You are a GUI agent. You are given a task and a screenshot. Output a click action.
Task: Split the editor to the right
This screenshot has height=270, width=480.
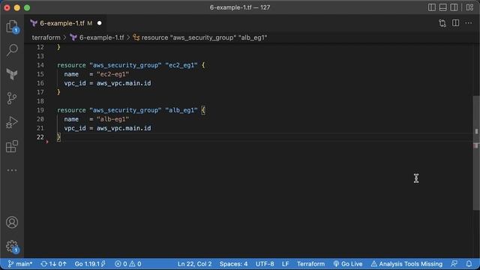click(455, 23)
